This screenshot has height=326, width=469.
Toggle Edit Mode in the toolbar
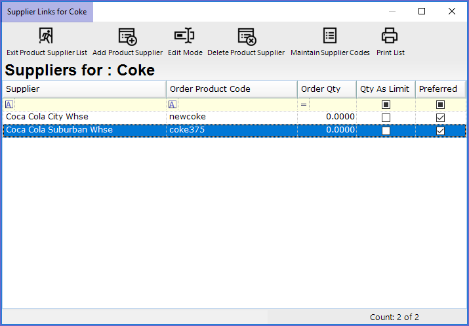click(184, 36)
